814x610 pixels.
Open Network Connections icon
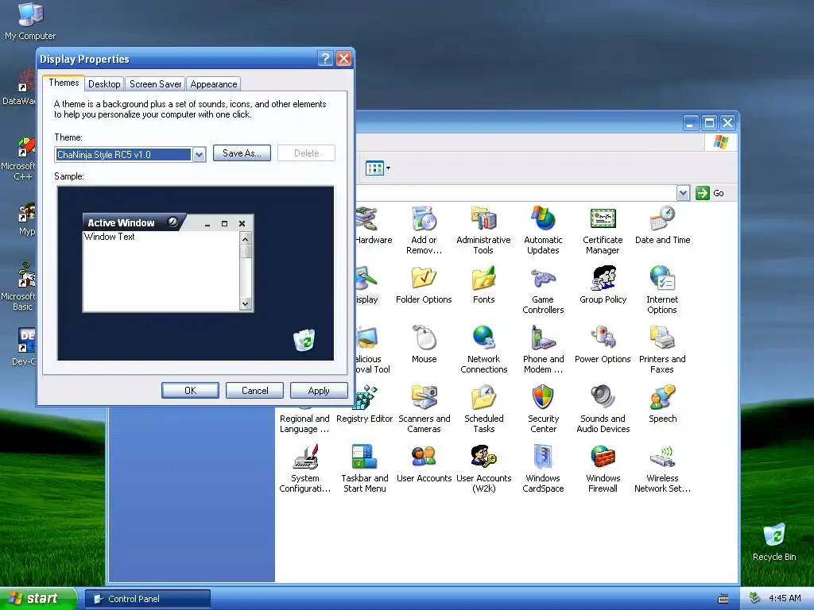point(483,338)
